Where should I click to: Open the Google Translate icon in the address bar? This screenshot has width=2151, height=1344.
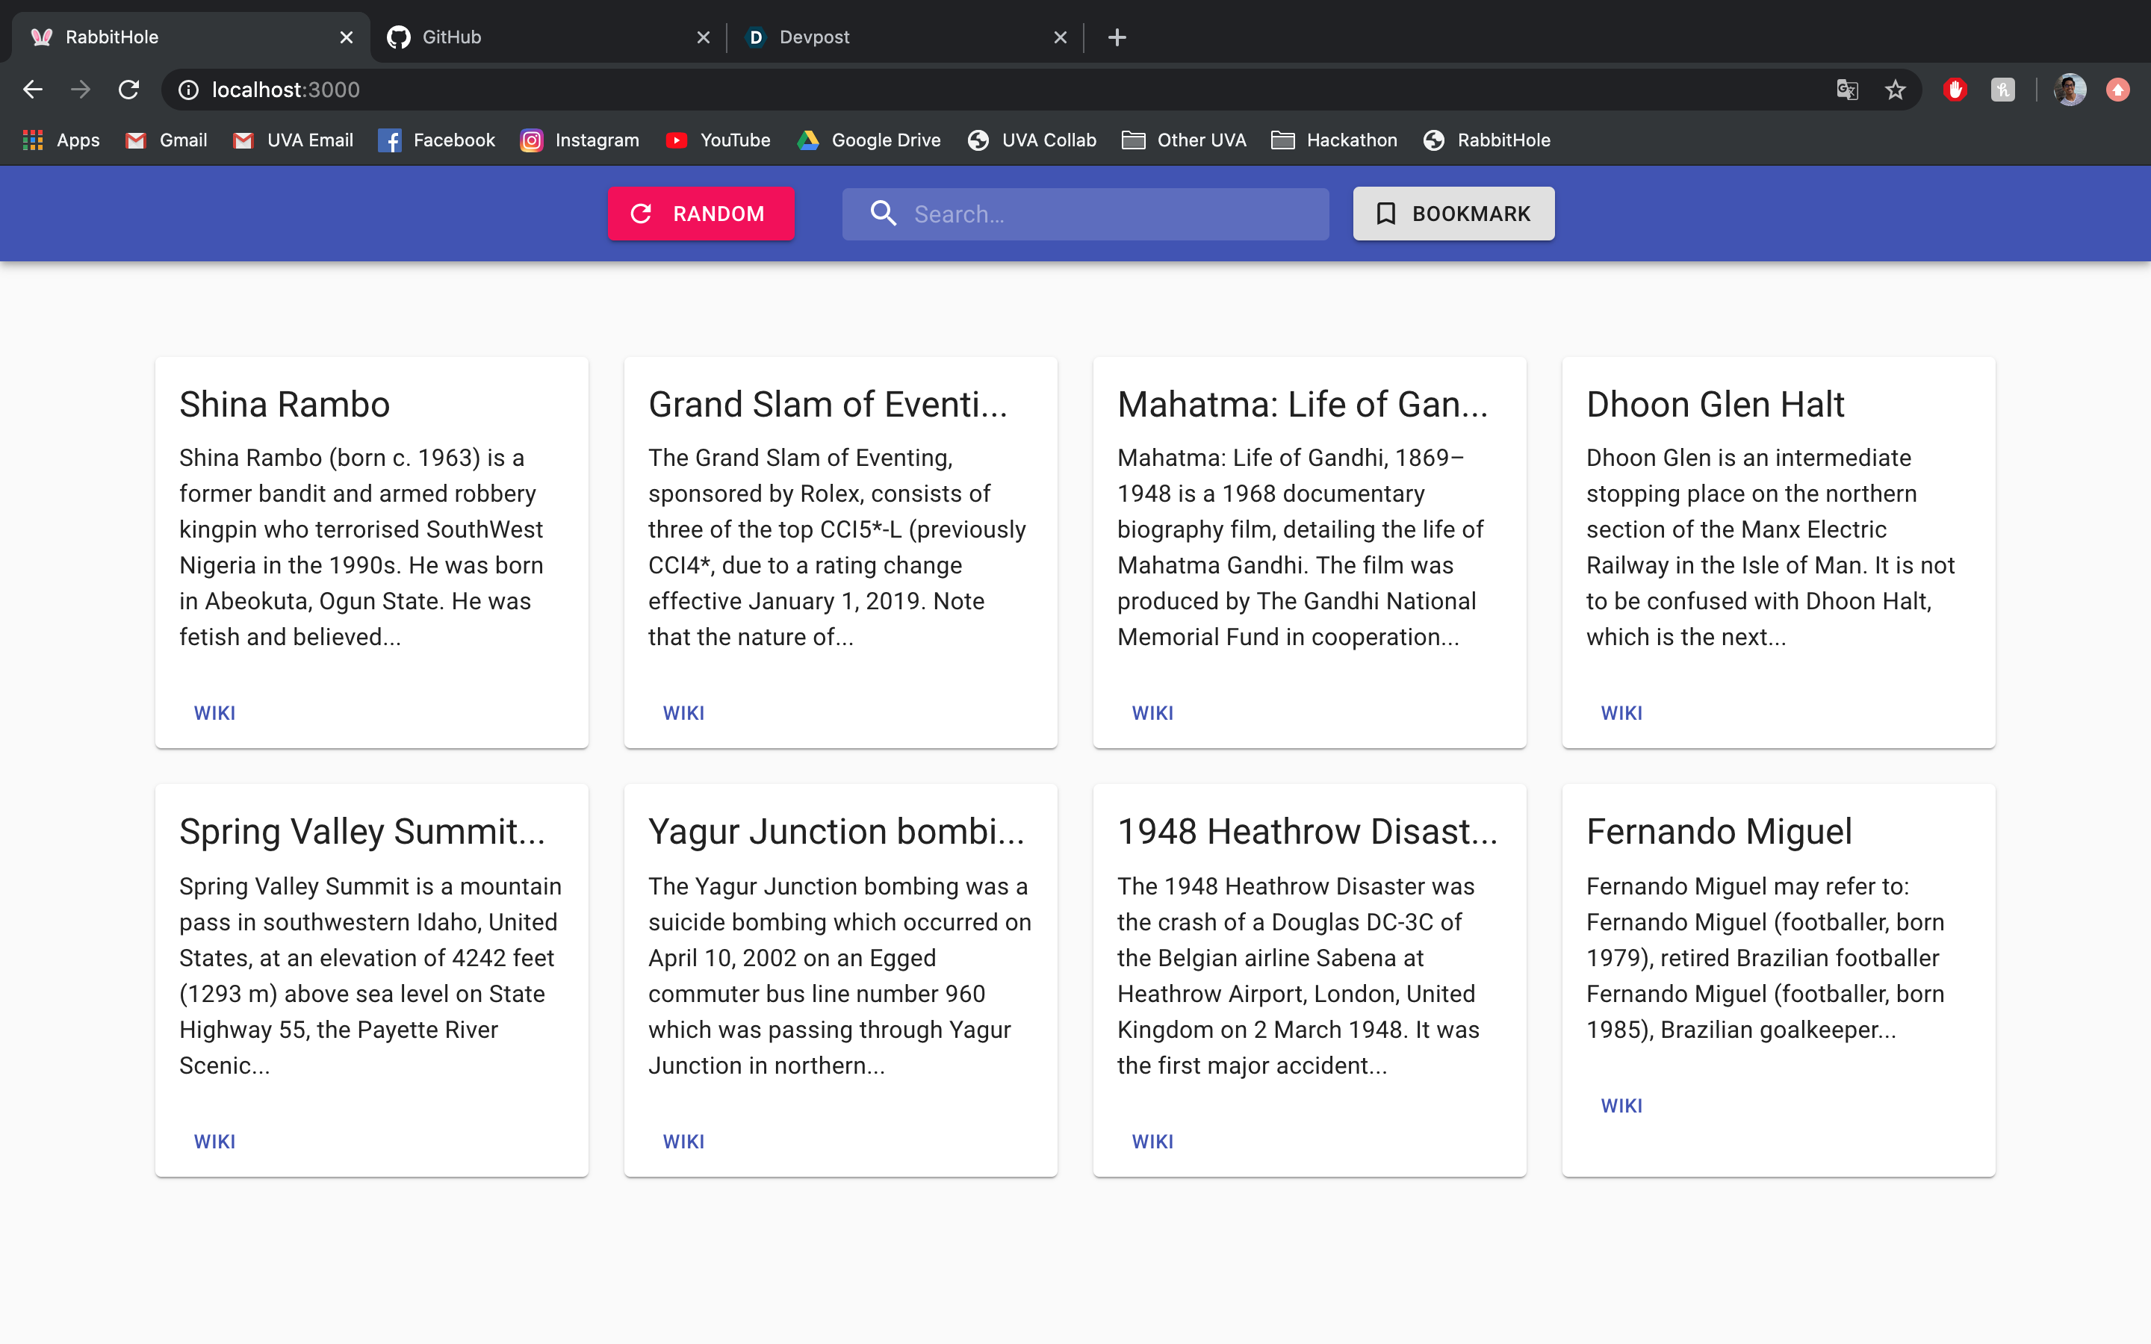click(1847, 90)
